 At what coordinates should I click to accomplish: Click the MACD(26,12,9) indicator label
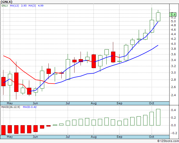(x=11, y=107)
